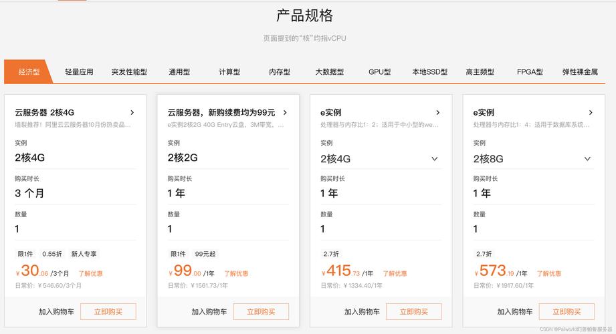616x334 pixels.
Task: Switch to the 轻量应用 tab
Action: (x=79, y=72)
